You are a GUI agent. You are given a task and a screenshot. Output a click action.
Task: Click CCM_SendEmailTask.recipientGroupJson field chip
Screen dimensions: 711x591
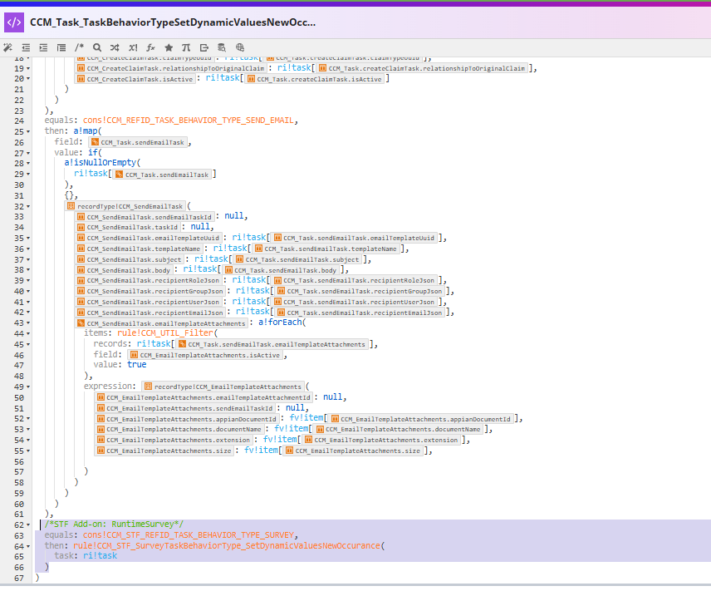[150, 291]
